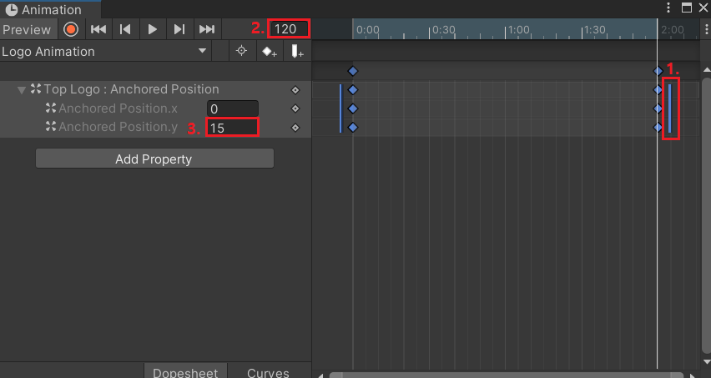Screen dimensions: 711x378
Task: Click the vertical scrollbar up arrow
Action: tap(707, 69)
